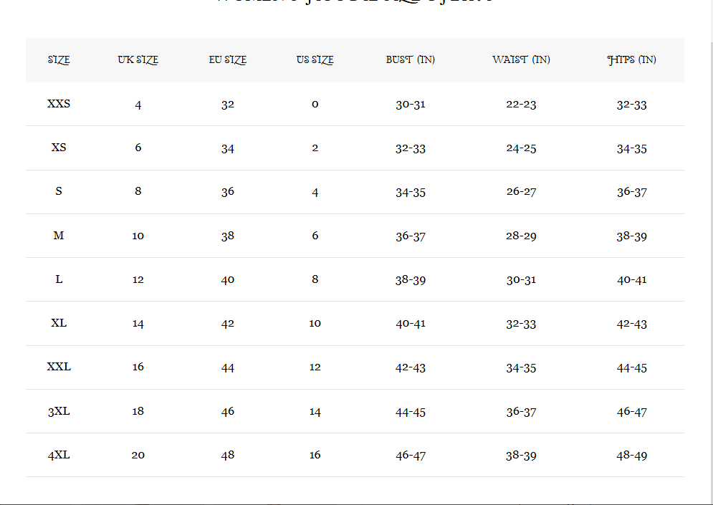
Task: Click the M size row label
Action: [x=59, y=236]
